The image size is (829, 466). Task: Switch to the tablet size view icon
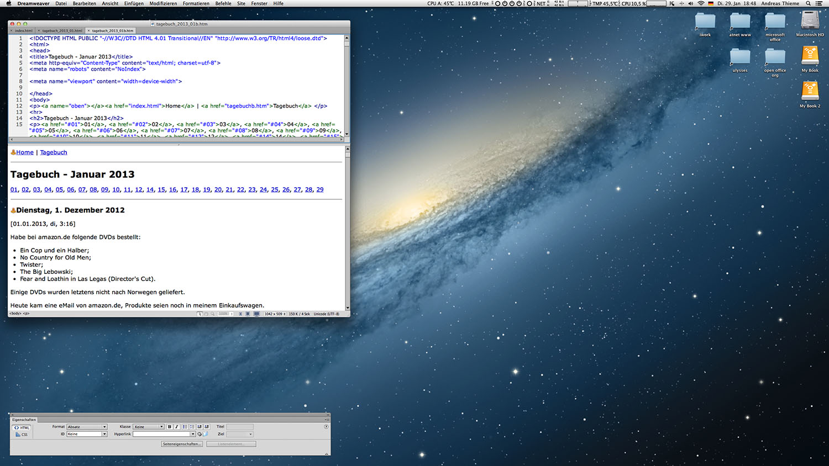tap(248, 314)
